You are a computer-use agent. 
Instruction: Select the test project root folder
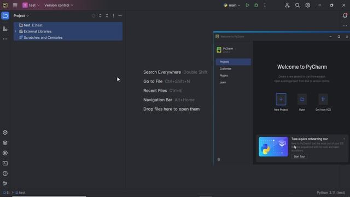click(68, 25)
